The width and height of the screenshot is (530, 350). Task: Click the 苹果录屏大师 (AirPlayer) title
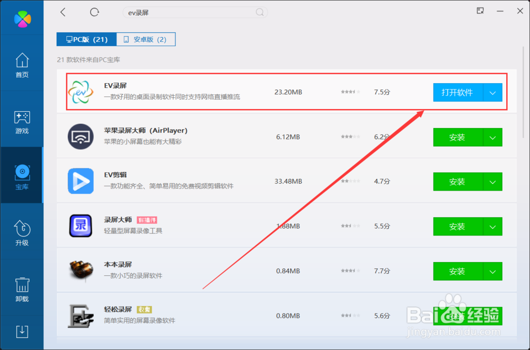pyautogui.click(x=146, y=130)
